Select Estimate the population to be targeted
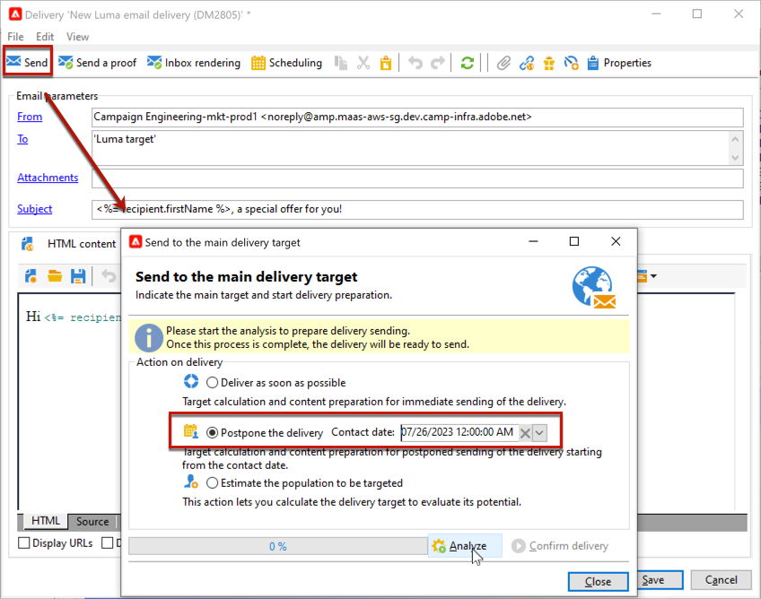 click(x=212, y=483)
